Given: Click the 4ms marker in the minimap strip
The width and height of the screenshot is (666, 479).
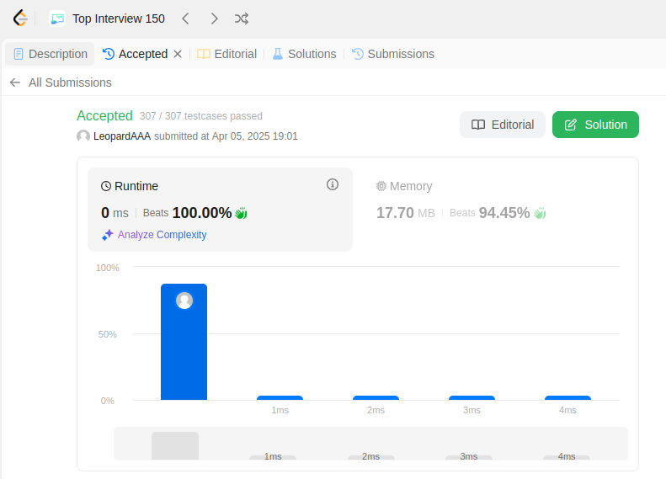Looking at the screenshot, I should (567, 456).
